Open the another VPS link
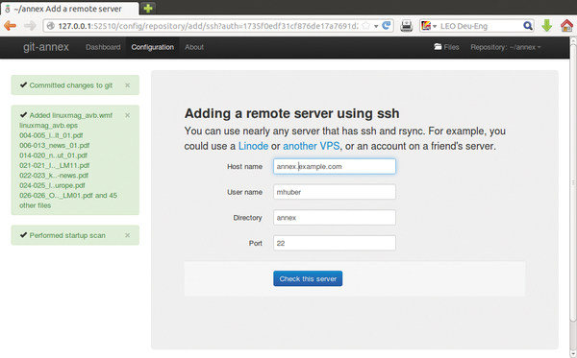This screenshot has width=577, height=358. pos(312,146)
